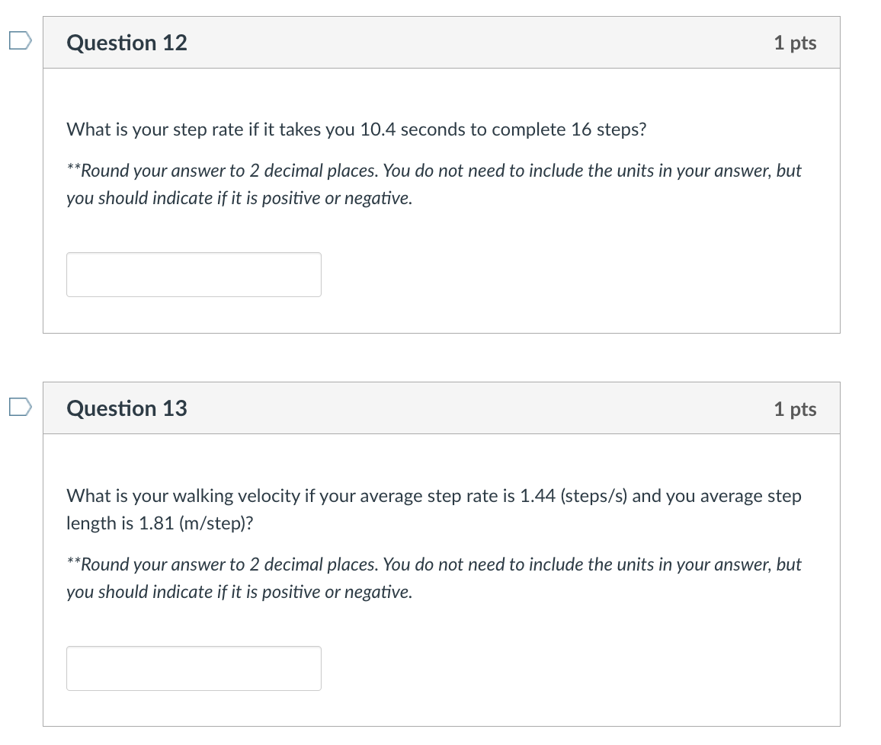881x745 pixels.
Task: Click the step rate question prompt text
Action: coord(355,129)
